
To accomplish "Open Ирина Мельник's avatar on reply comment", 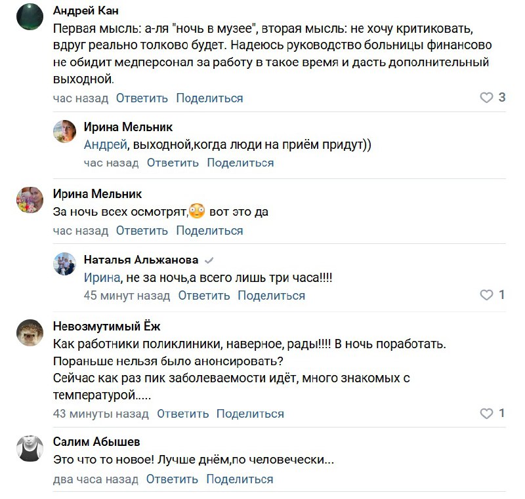I will [x=64, y=131].
